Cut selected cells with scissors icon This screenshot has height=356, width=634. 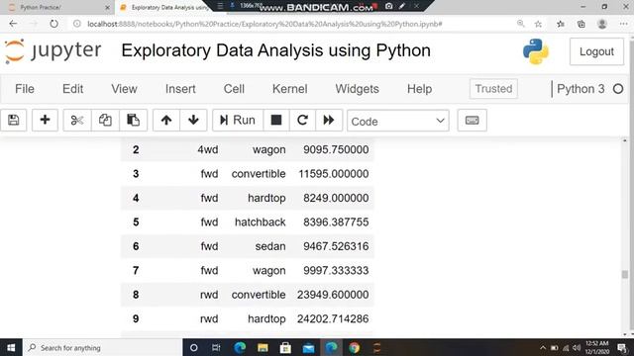click(77, 120)
